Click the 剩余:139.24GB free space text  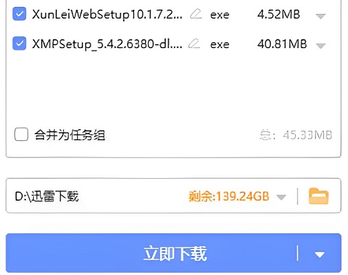[229, 197]
